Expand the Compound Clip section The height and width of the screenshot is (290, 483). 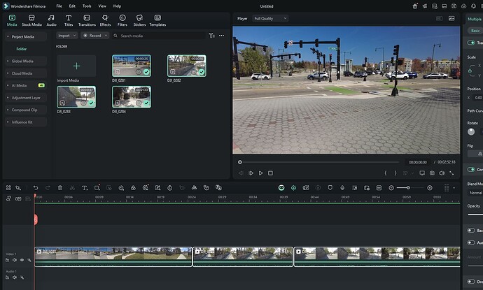[26, 110]
